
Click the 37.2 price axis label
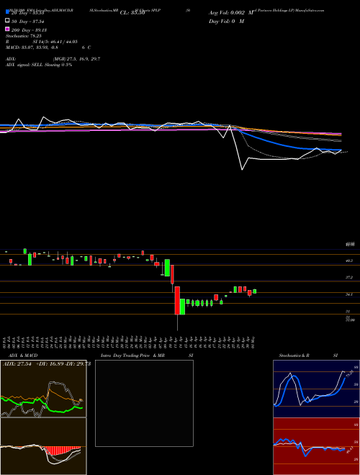pos(349,278)
